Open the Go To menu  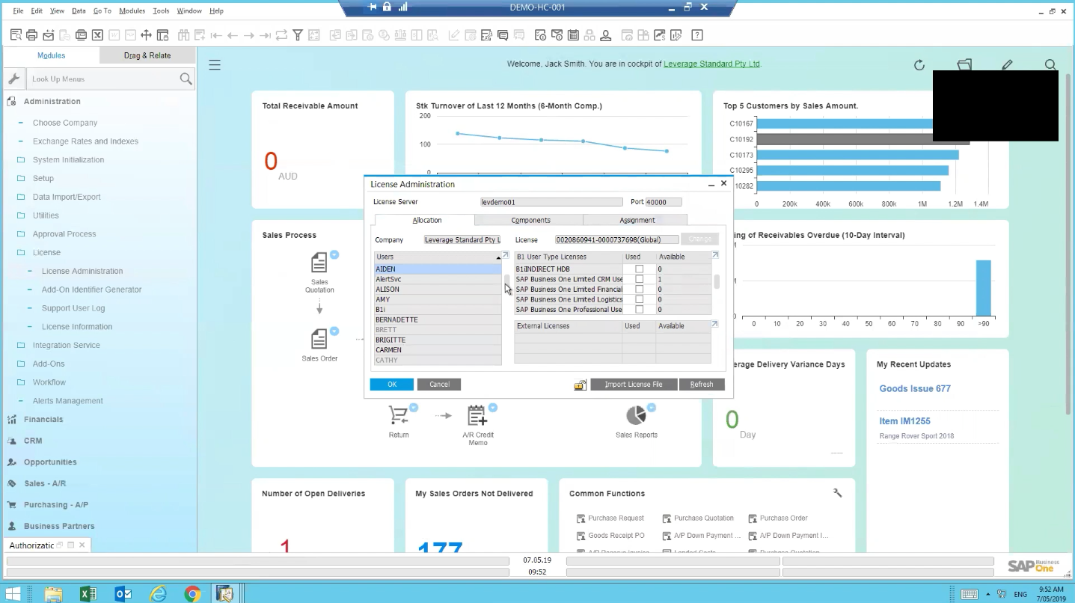point(102,10)
